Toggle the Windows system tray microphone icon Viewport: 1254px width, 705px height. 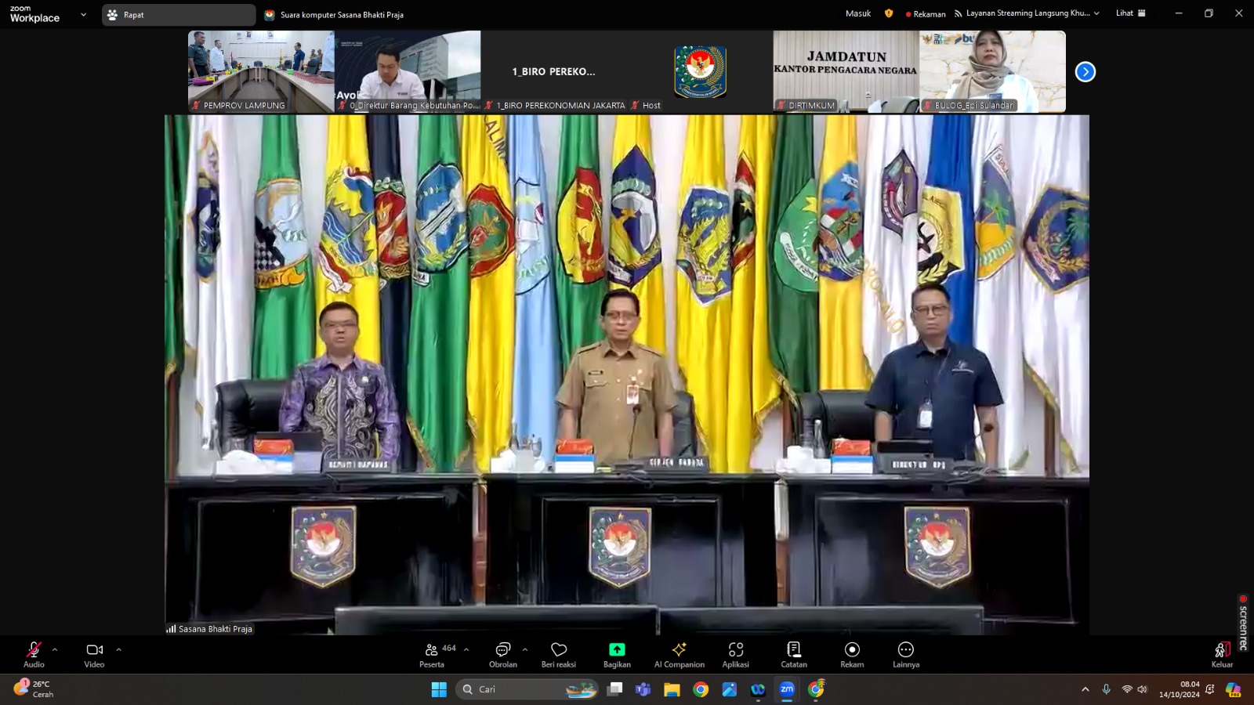coord(1106,689)
